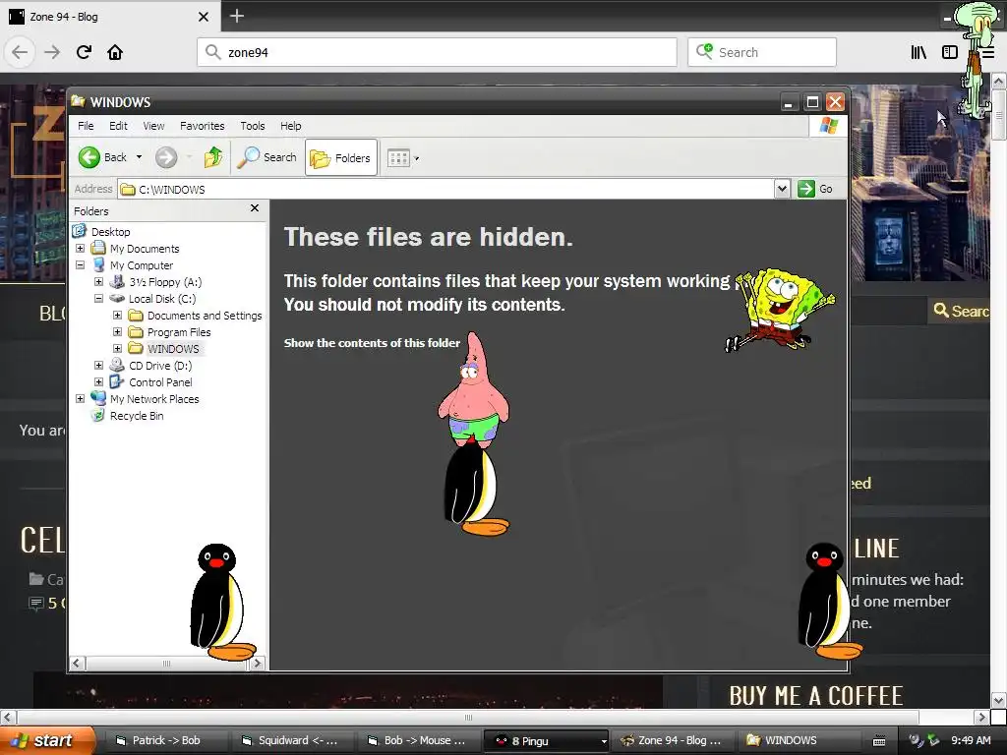Click the webpage Search button
1007x755 pixels.
[961, 311]
